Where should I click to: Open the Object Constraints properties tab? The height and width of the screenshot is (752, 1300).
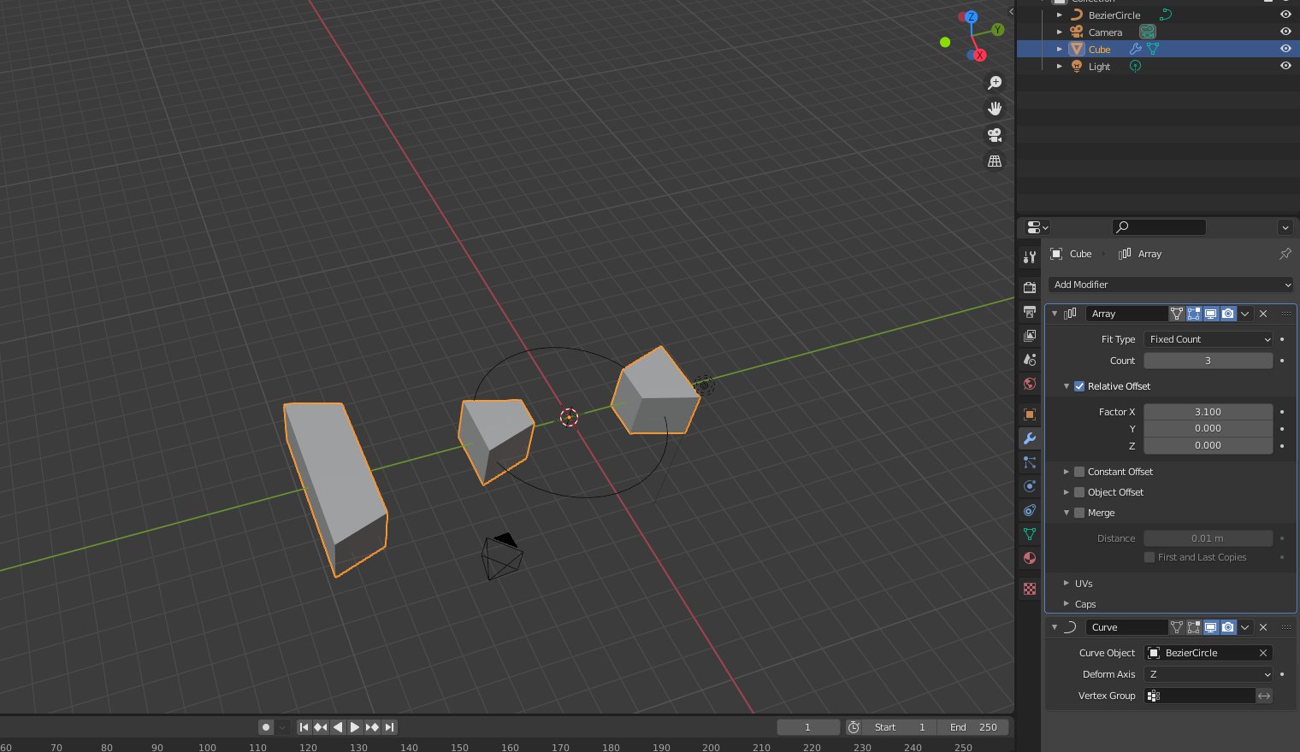pos(1030,510)
